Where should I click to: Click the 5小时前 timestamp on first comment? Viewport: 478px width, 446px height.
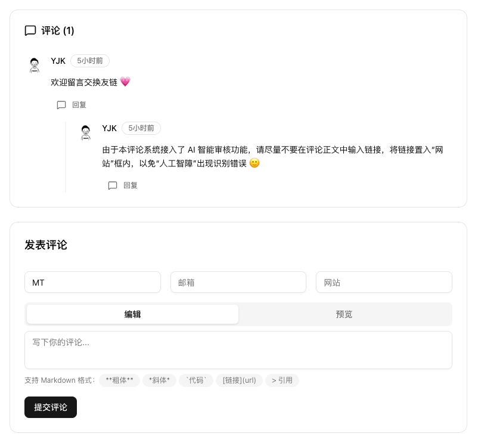pos(90,61)
